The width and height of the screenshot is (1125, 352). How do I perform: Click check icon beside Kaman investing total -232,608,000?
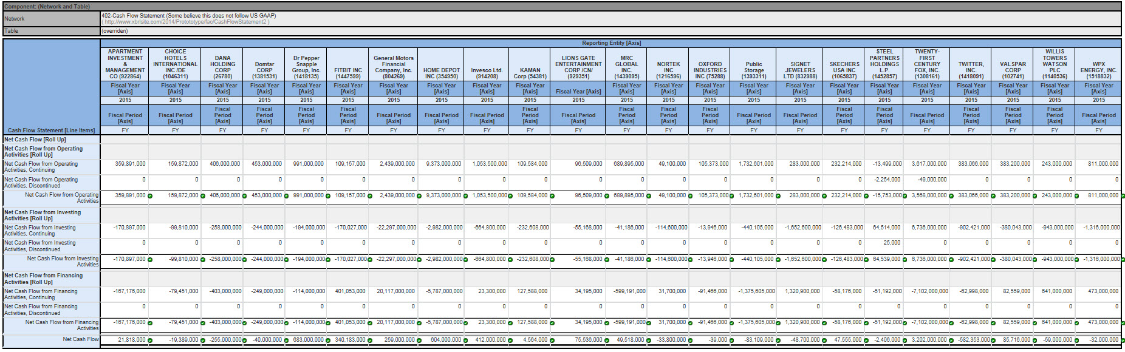(552, 260)
